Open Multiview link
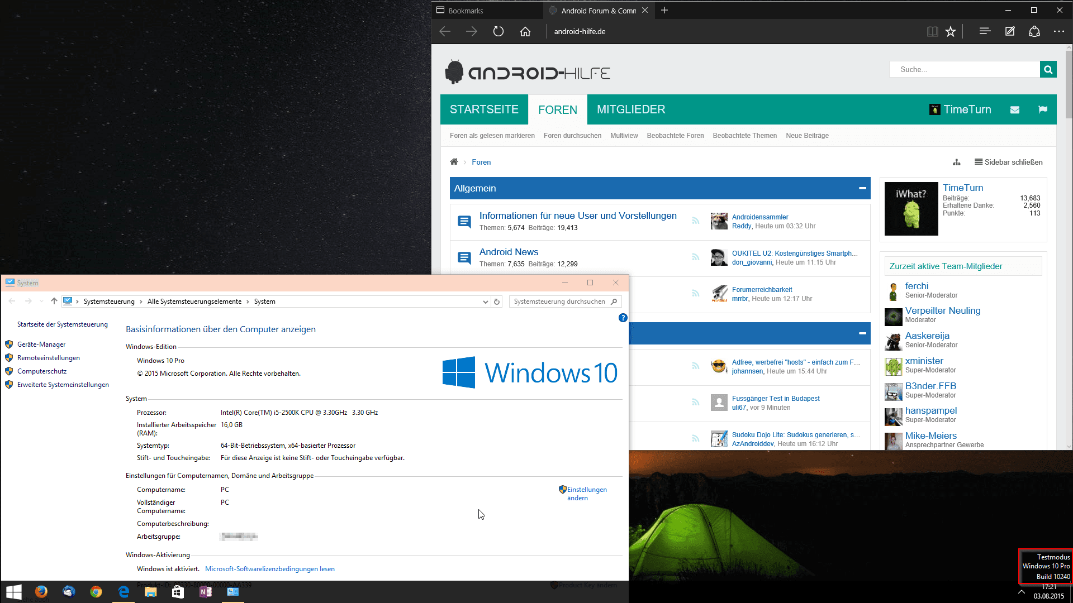 coord(624,136)
